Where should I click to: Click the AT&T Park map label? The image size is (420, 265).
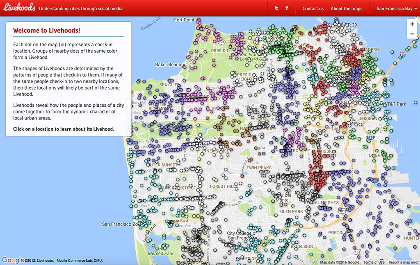pyautogui.click(x=395, y=104)
